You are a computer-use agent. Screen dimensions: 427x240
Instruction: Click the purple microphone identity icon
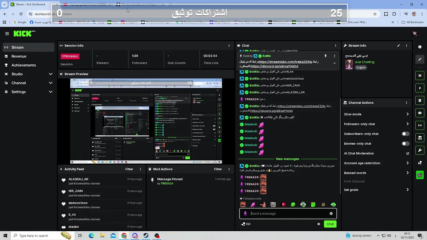[245, 214]
